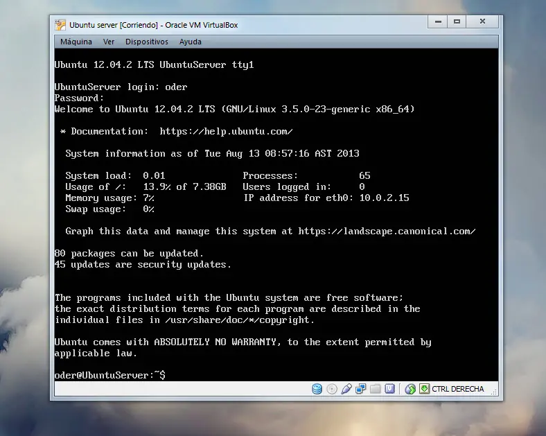Click the optical CD drive status icon
546x436 pixels.
tap(332, 389)
